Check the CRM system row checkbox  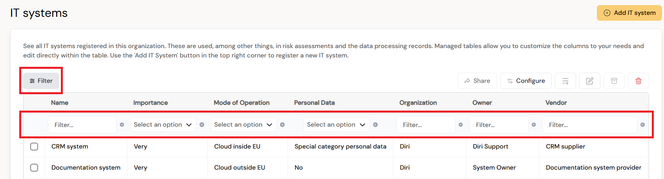click(x=34, y=147)
